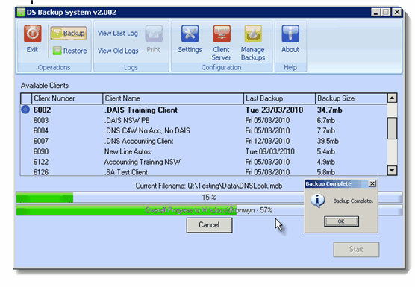Select the .SA Test Client row
Viewport: 415px width, 287px height.
point(204,171)
